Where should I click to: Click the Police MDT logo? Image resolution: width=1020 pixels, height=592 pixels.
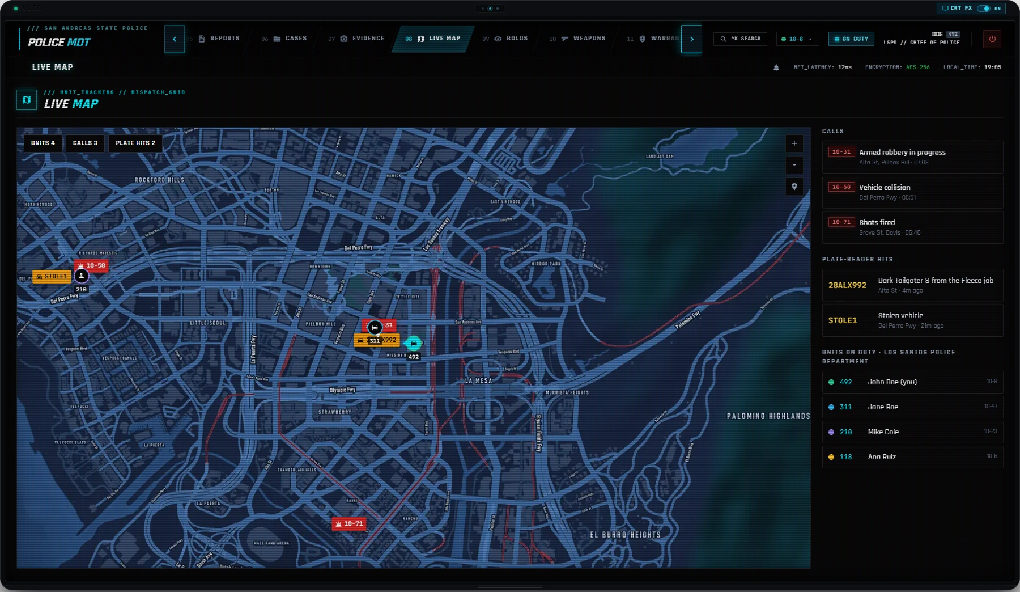tap(59, 43)
